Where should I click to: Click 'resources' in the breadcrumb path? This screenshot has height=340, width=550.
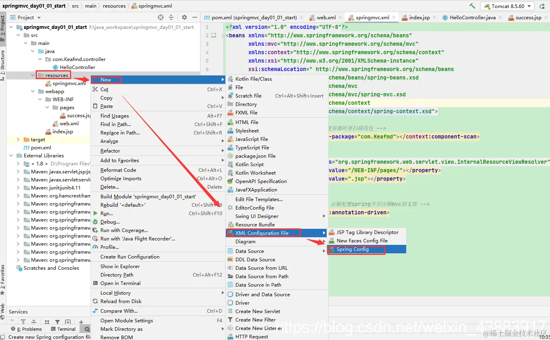tap(114, 6)
